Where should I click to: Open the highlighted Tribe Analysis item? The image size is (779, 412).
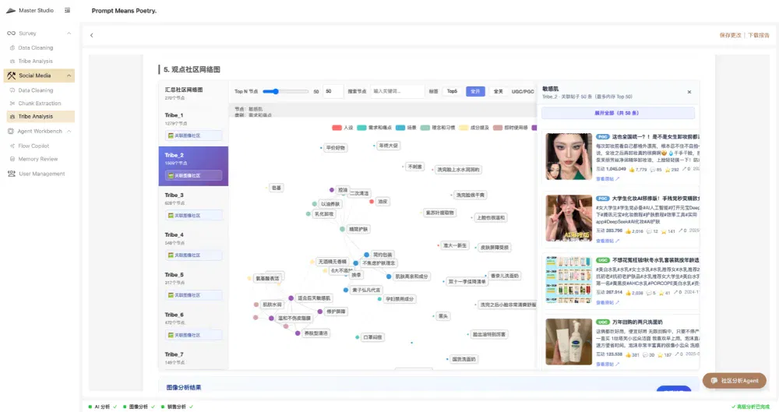coord(40,116)
